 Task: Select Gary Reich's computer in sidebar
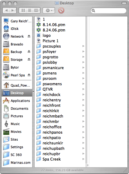(17, 21)
